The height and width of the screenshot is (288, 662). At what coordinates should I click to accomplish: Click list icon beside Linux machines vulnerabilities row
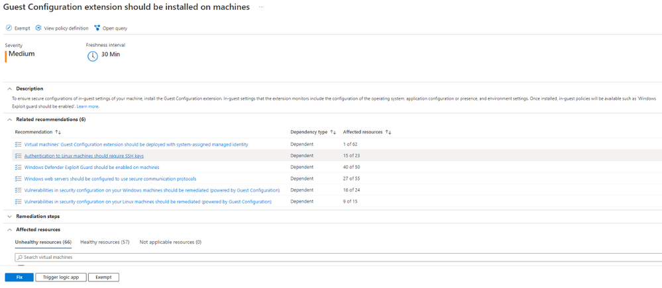[x=18, y=201]
